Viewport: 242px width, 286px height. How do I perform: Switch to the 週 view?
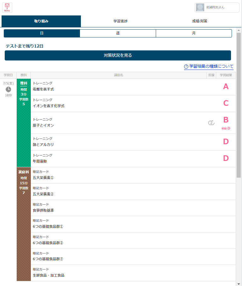pyautogui.click(x=118, y=33)
